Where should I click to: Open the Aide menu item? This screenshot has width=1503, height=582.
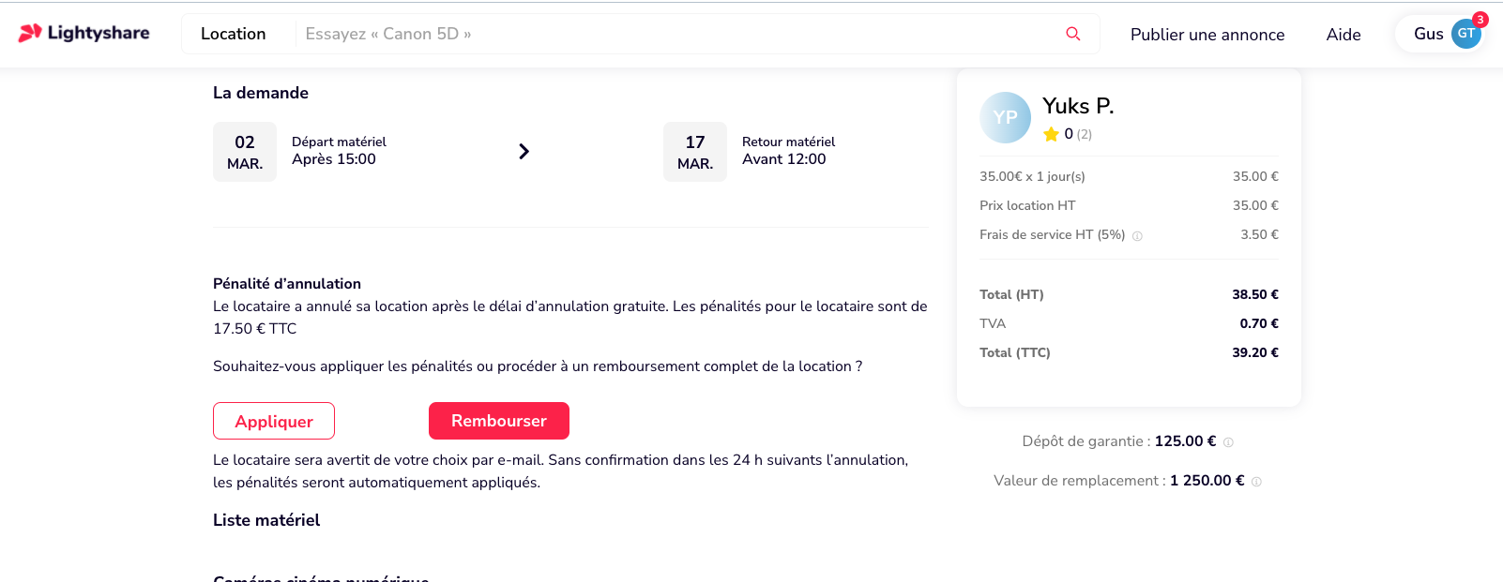coord(1344,35)
